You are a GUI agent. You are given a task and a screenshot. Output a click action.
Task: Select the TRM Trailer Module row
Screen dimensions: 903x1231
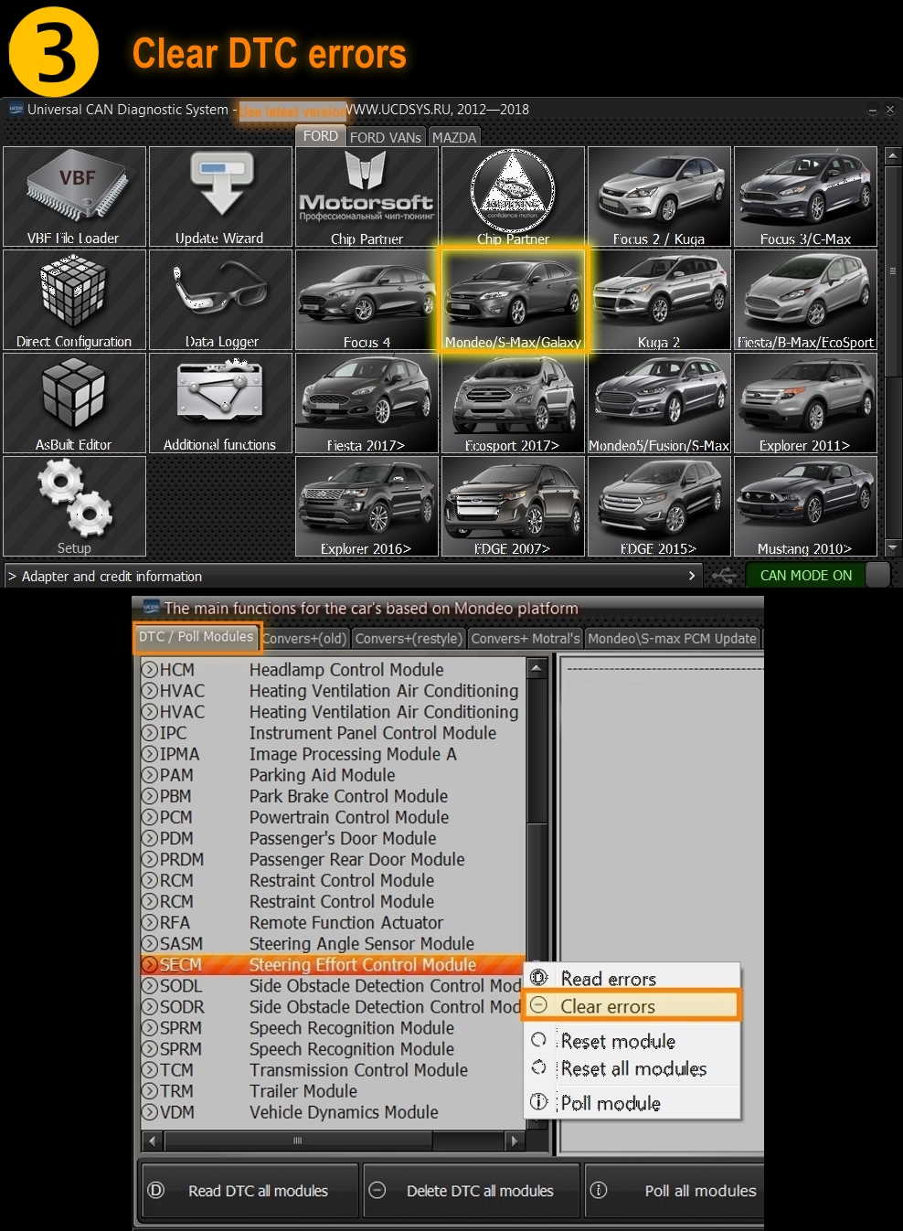[334, 1091]
